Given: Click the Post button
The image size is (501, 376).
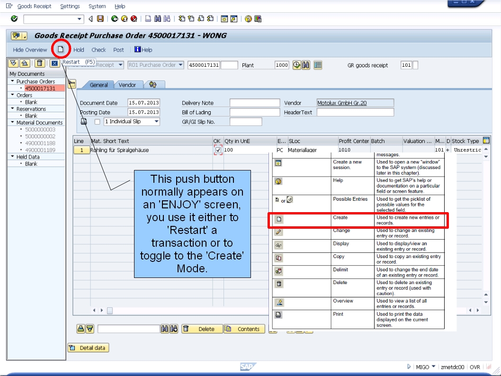Looking at the screenshot, I should [118, 50].
